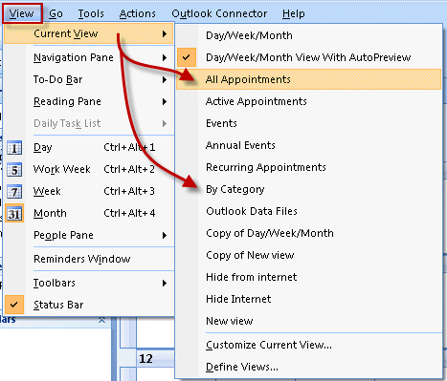
Task: Open Define Views dialog
Action: (309, 367)
